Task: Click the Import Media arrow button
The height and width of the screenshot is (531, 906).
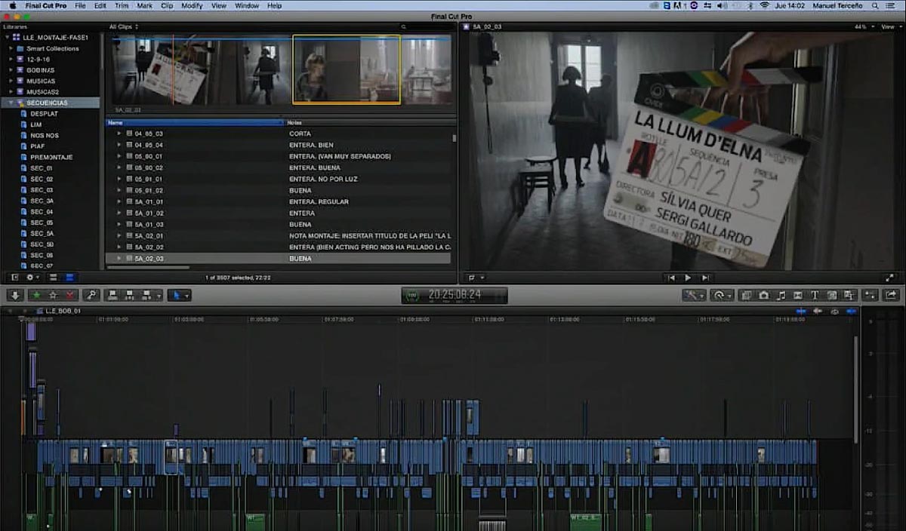Action: tap(15, 295)
